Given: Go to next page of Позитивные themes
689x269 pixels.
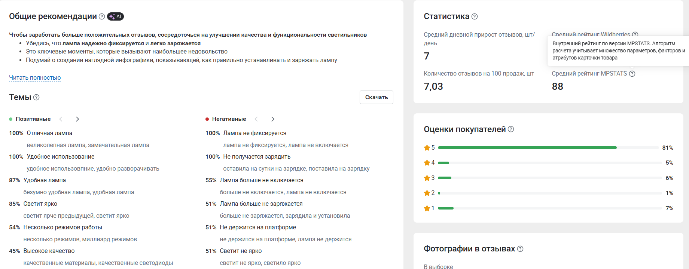Looking at the screenshot, I should click(x=77, y=119).
